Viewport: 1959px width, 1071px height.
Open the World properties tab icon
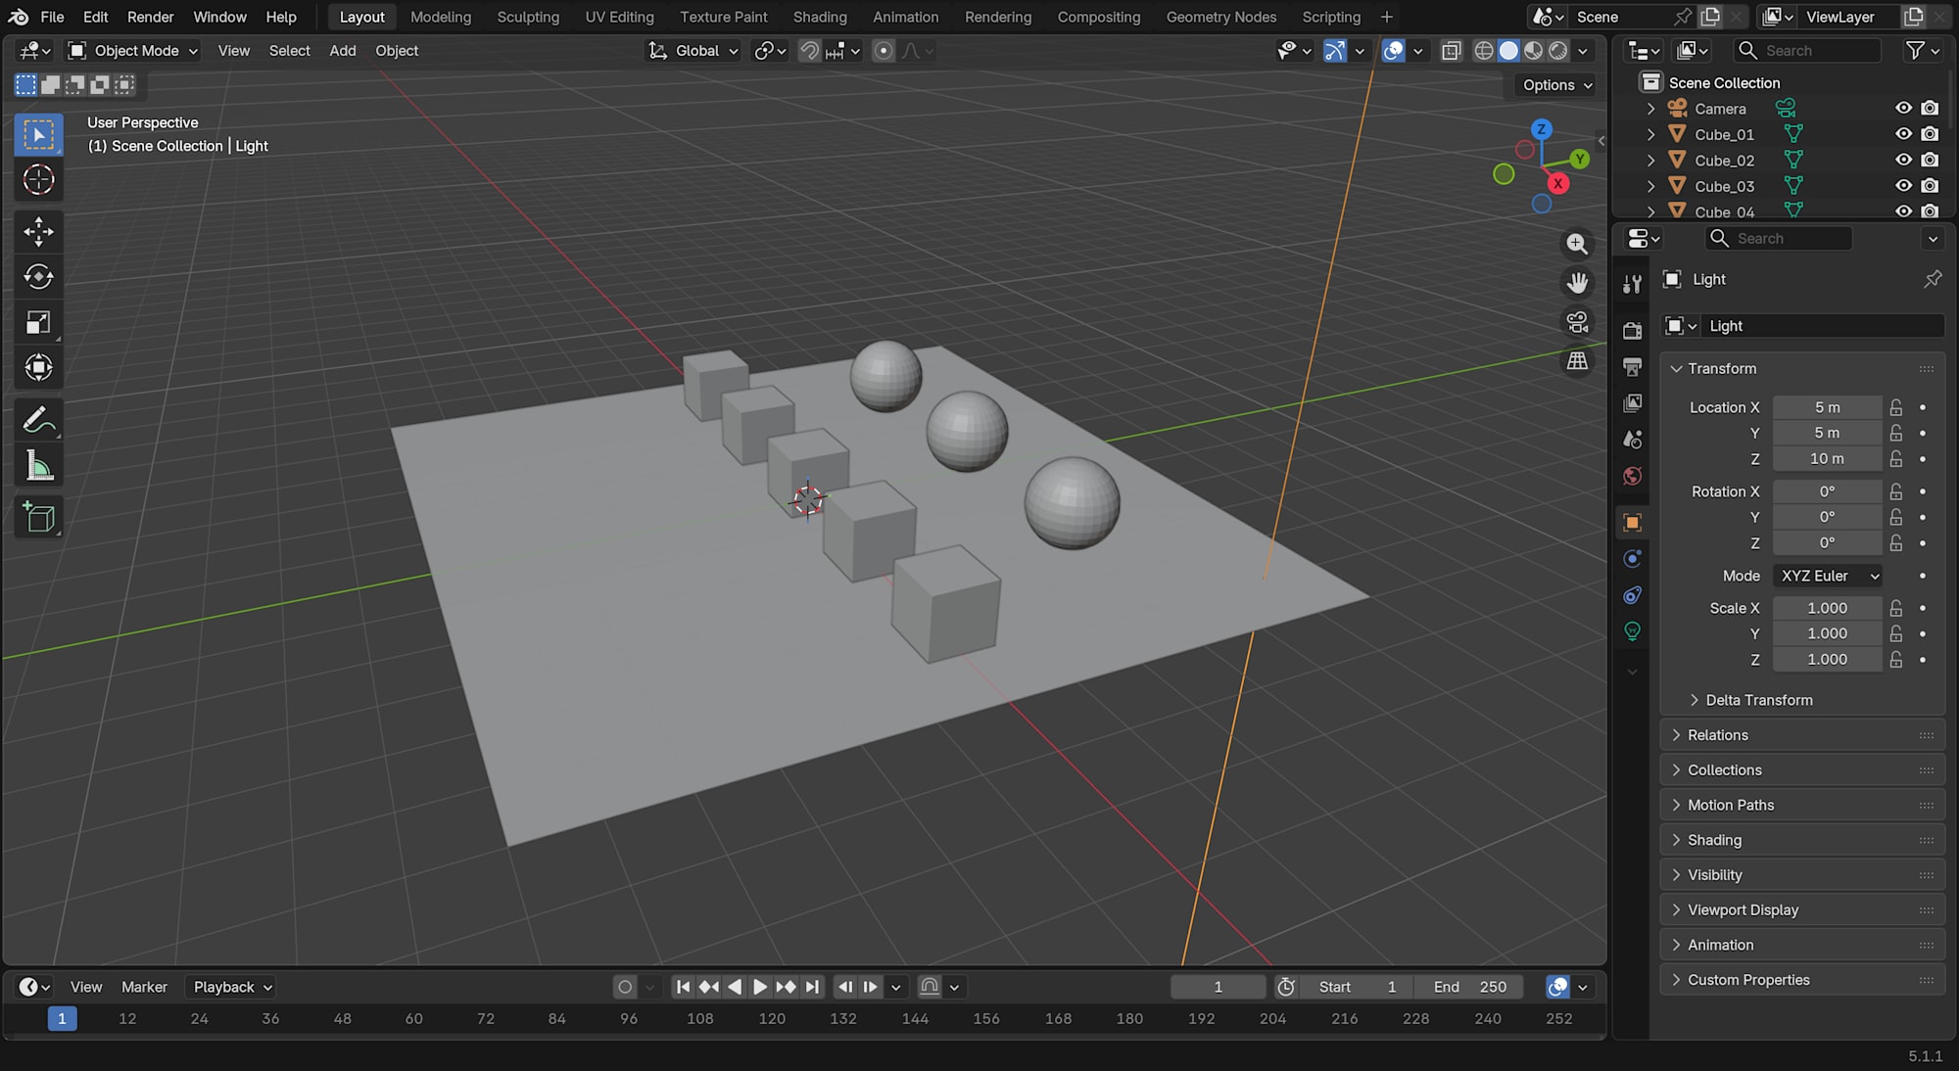pyautogui.click(x=1632, y=476)
